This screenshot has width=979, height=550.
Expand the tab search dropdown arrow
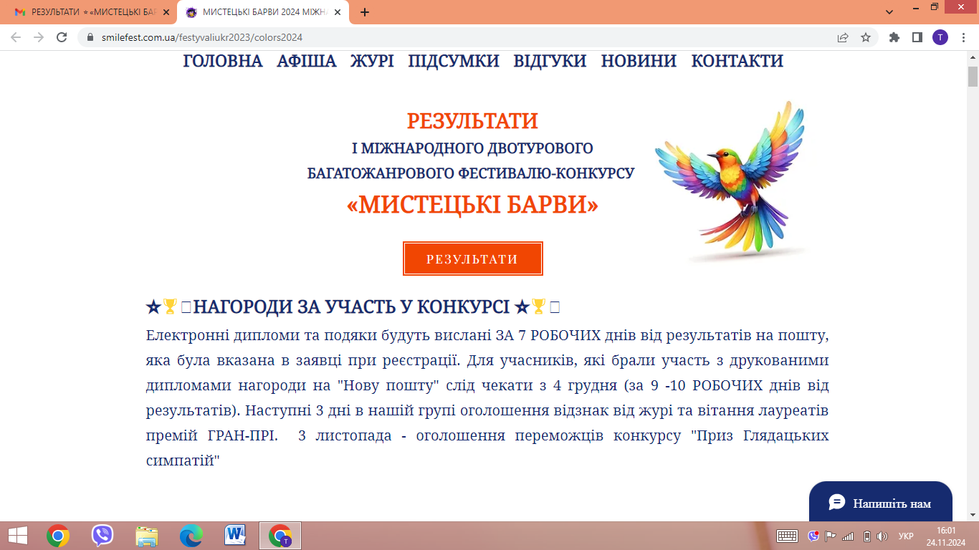tap(889, 12)
